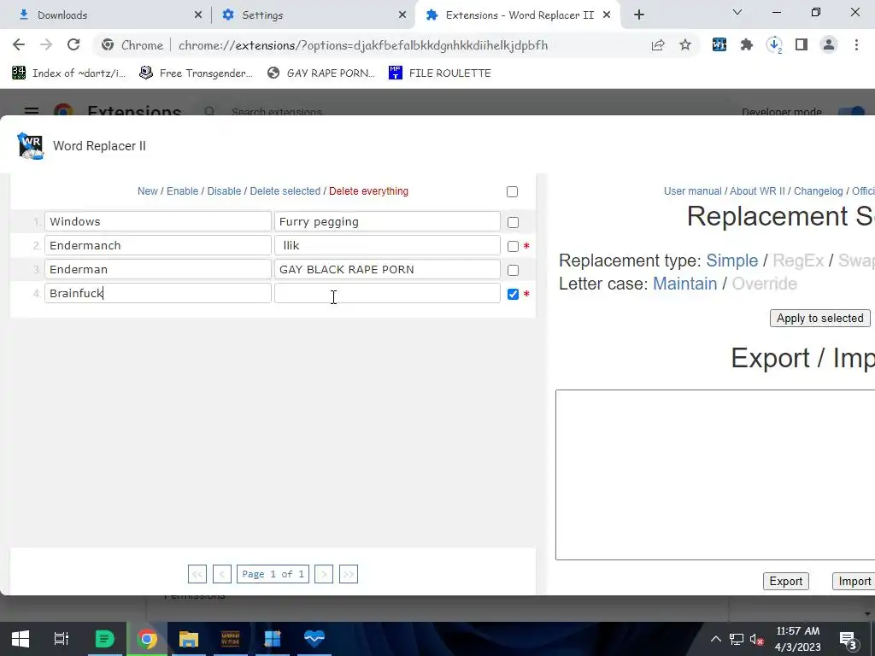Go to last page button
This screenshot has height=656, width=875.
(349, 574)
